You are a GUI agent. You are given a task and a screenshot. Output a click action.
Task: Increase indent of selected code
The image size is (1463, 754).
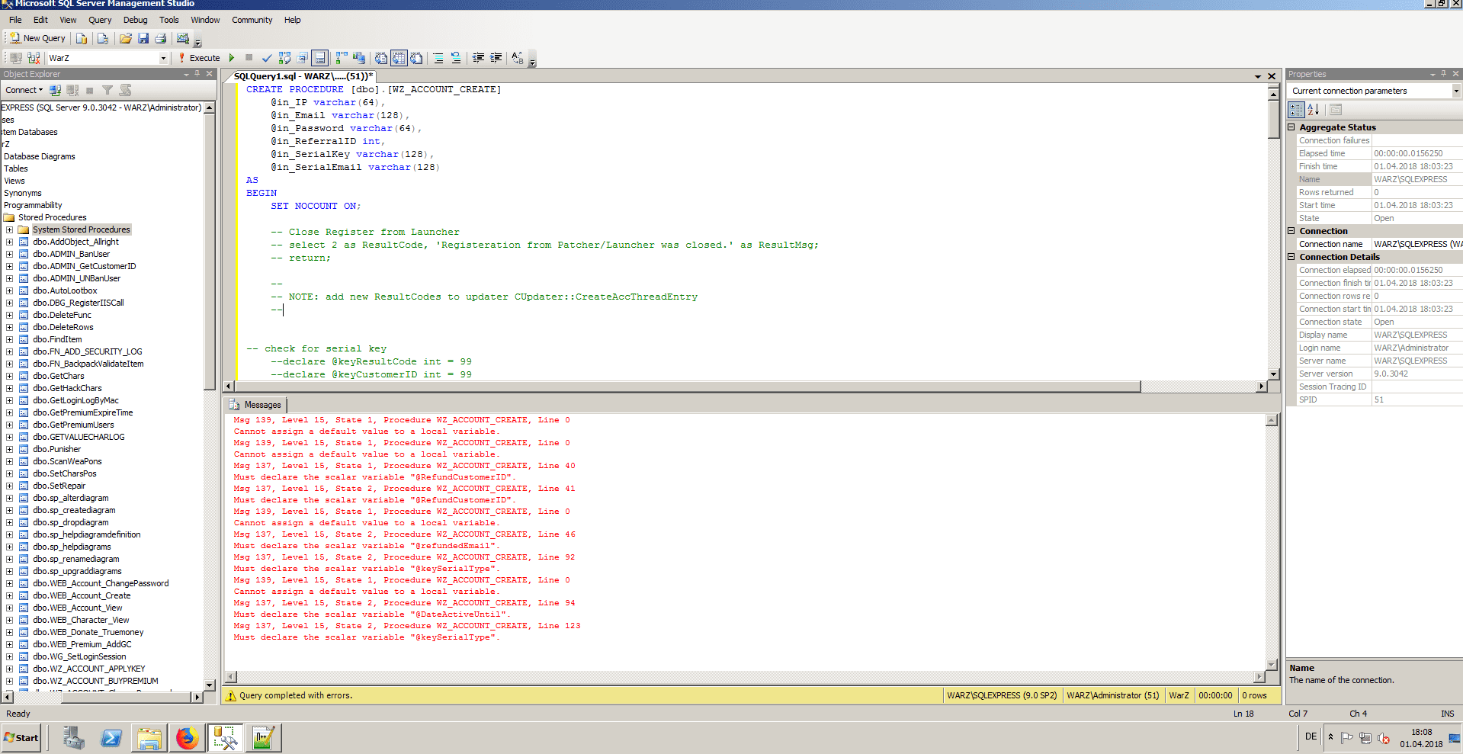pyautogui.click(x=496, y=58)
